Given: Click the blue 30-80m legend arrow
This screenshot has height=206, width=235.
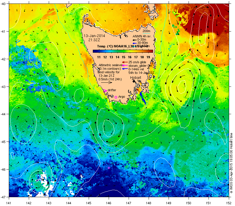Looking at the screenshot, I should pyautogui.click(x=135, y=43).
